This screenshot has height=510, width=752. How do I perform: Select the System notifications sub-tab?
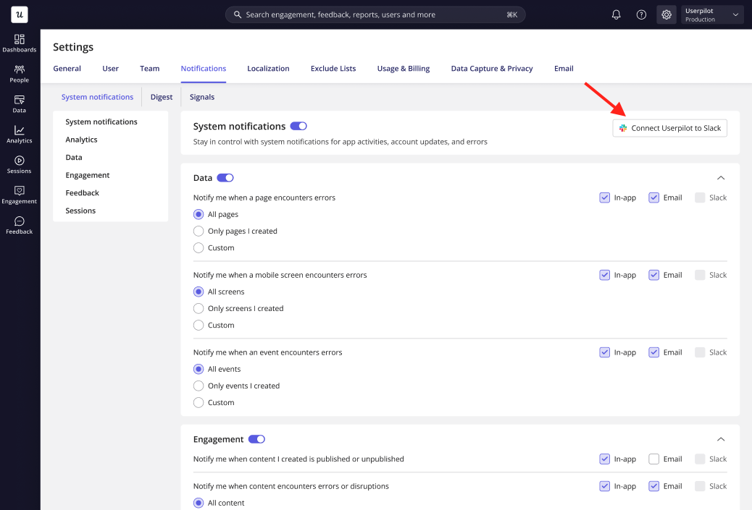[x=97, y=97]
